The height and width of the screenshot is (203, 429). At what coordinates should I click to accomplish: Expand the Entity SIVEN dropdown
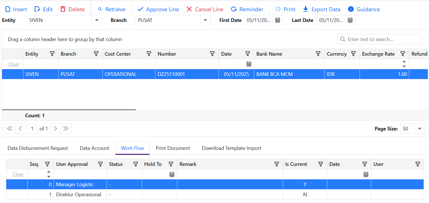click(97, 20)
